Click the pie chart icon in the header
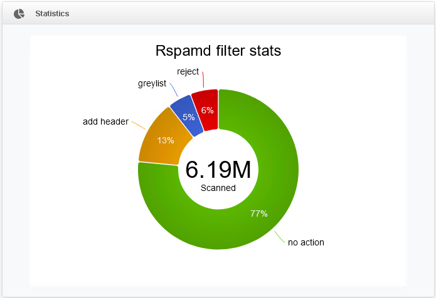The width and height of the screenshot is (436, 298). (19, 13)
